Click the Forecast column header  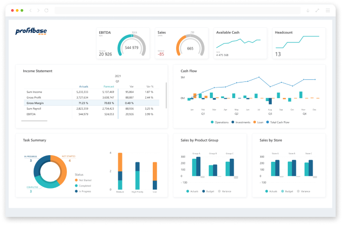(109, 86)
